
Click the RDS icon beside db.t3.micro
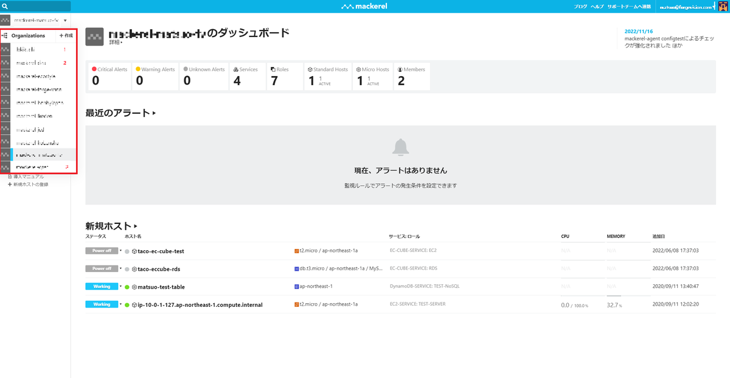click(x=296, y=268)
